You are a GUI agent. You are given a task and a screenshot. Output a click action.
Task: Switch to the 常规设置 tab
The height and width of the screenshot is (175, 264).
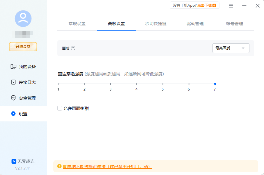(77, 23)
